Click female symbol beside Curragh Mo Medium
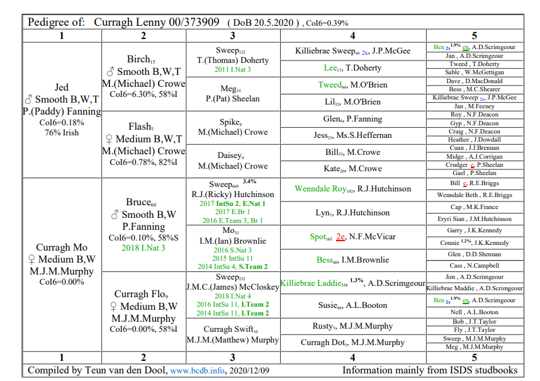The height and width of the screenshot is (381, 540). [31, 259]
